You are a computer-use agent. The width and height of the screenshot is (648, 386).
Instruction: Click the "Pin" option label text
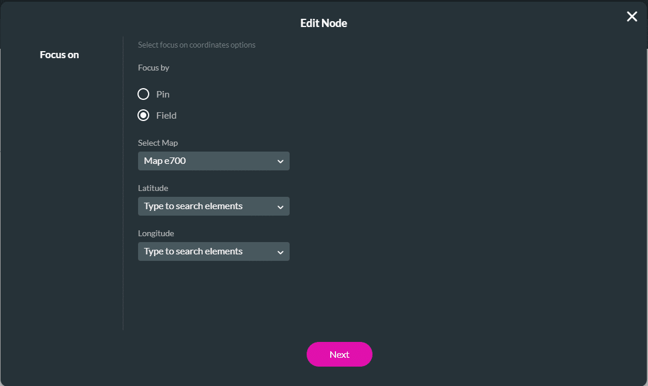[163, 94]
